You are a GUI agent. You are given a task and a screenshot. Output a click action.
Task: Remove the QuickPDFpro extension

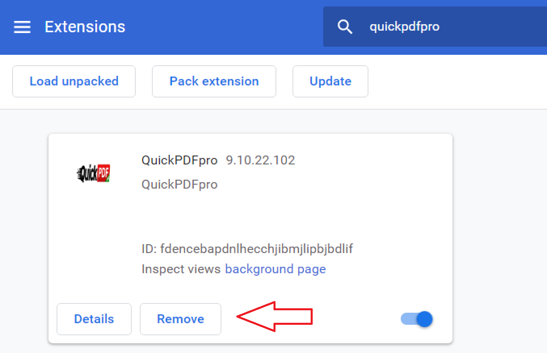(x=181, y=319)
